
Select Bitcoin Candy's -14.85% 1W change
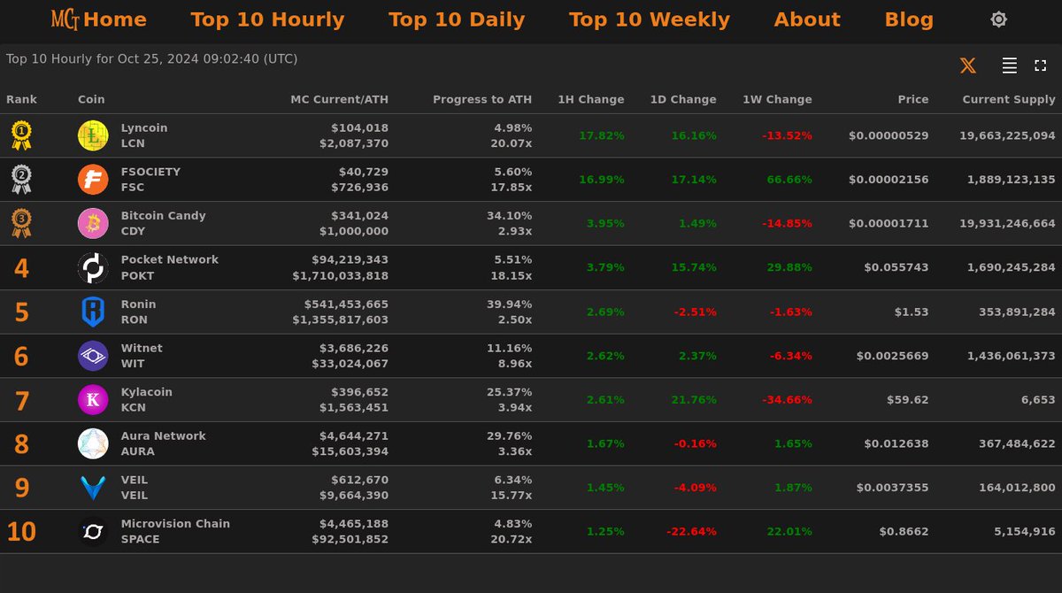787,224
